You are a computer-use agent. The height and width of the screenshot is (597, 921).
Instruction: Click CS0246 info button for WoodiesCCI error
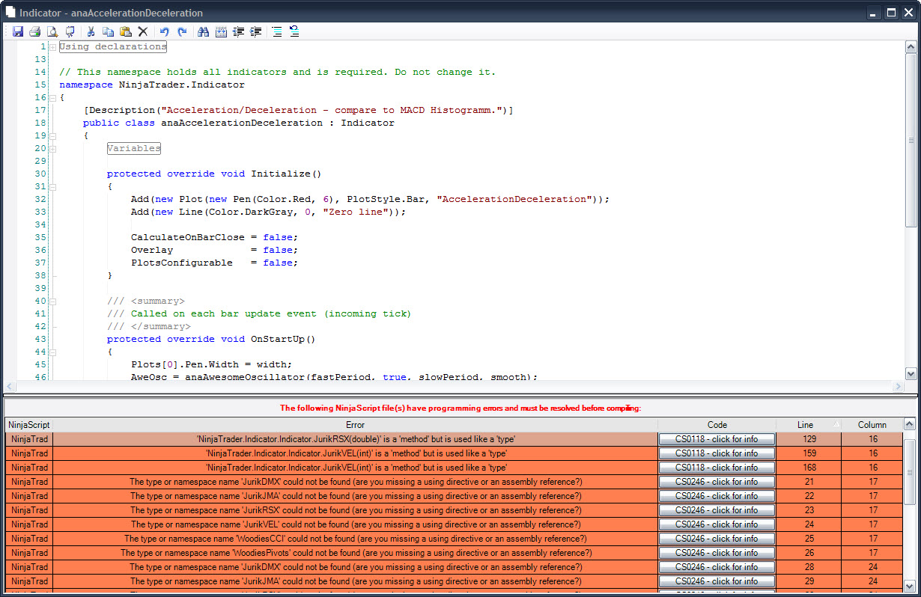coord(717,539)
